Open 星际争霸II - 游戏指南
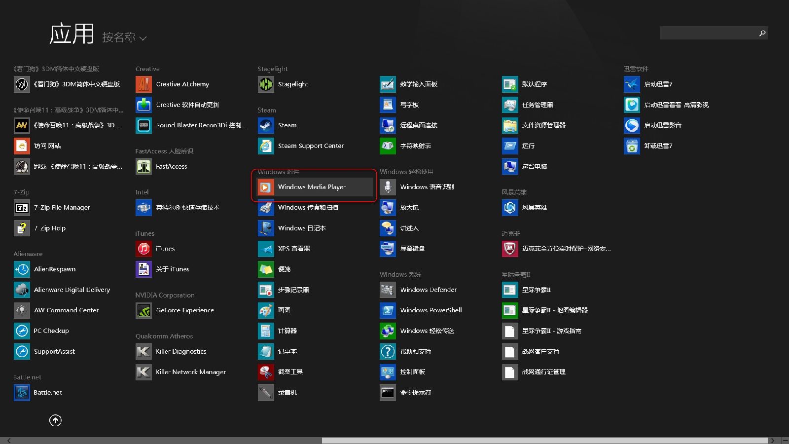 coord(542,331)
